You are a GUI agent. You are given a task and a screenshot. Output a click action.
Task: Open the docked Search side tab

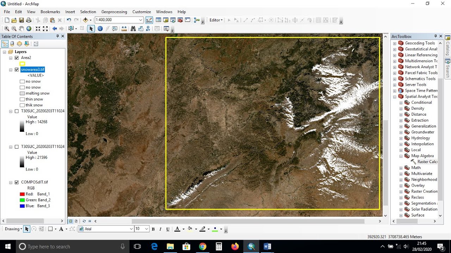coord(448,69)
